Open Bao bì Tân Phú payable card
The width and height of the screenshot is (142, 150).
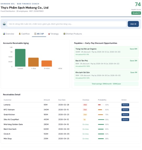pyautogui.click(x=106, y=63)
